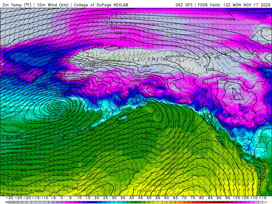Click the 982 isobar label

pos(9,139)
